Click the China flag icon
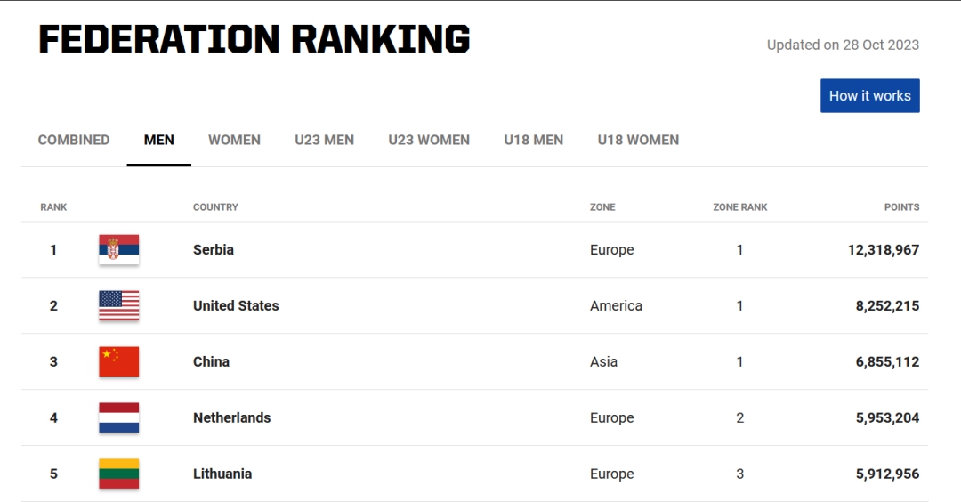 (118, 362)
